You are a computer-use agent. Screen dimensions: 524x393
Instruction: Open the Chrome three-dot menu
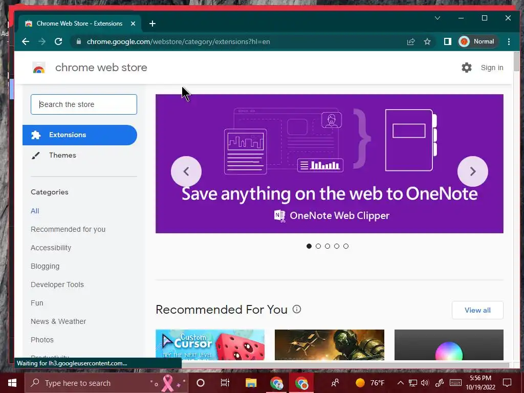click(509, 41)
